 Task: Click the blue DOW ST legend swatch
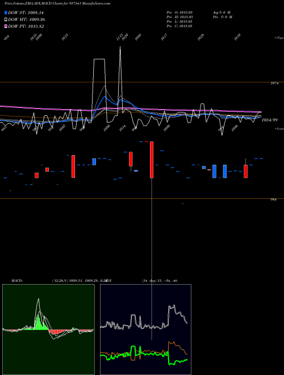tap(6, 13)
